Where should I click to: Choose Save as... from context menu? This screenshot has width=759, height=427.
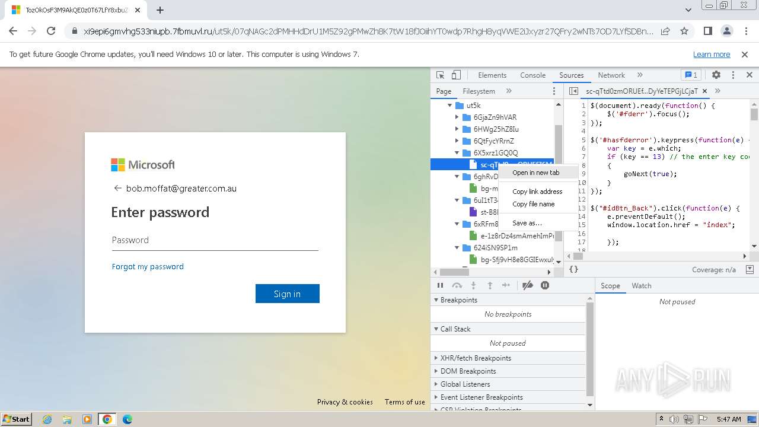point(538,223)
